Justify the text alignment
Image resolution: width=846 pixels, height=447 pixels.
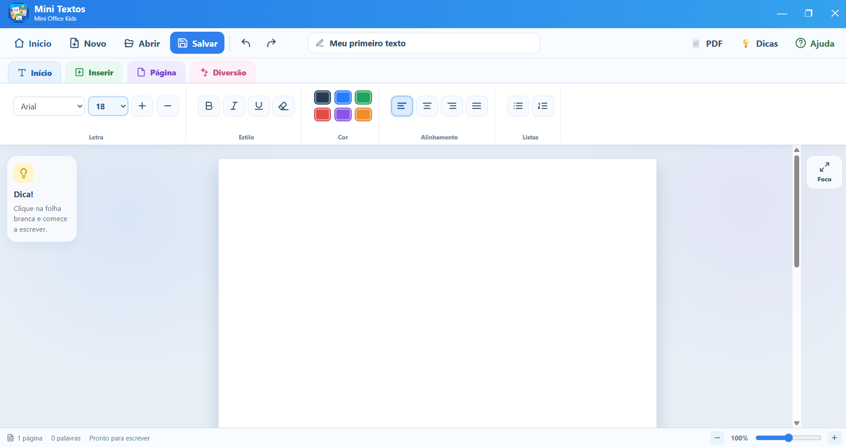476,106
